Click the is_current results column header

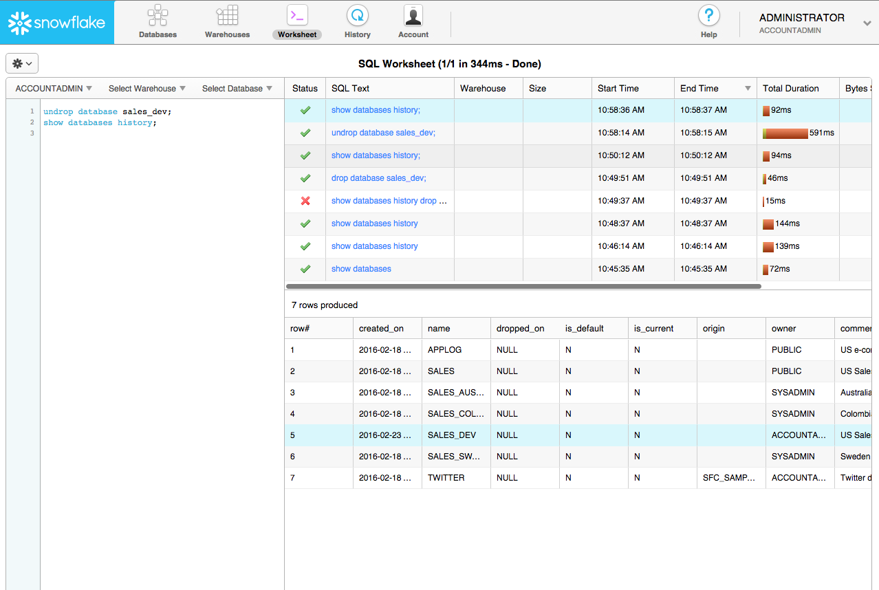click(x=662, y=328)
